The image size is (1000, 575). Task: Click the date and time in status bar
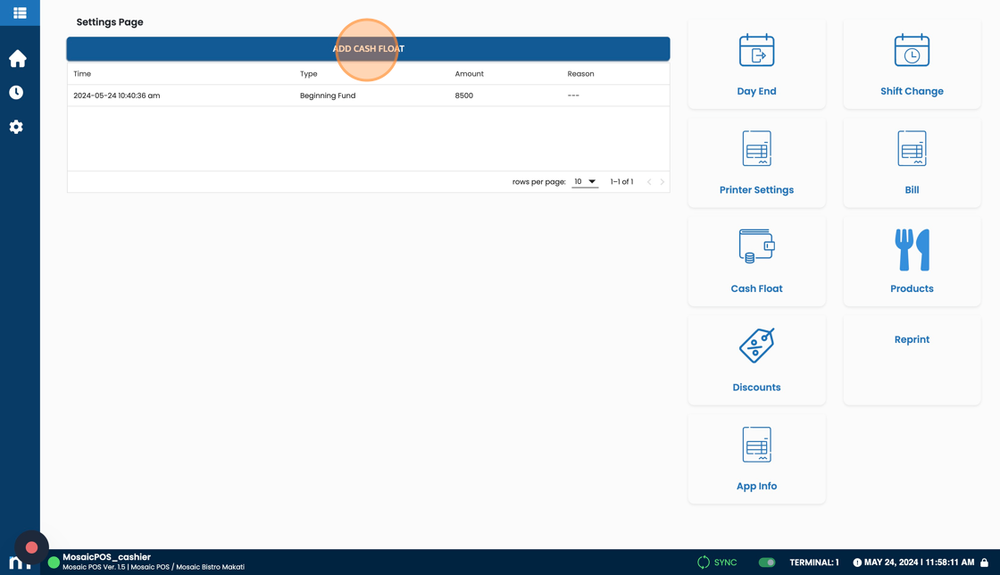point(919,562)
